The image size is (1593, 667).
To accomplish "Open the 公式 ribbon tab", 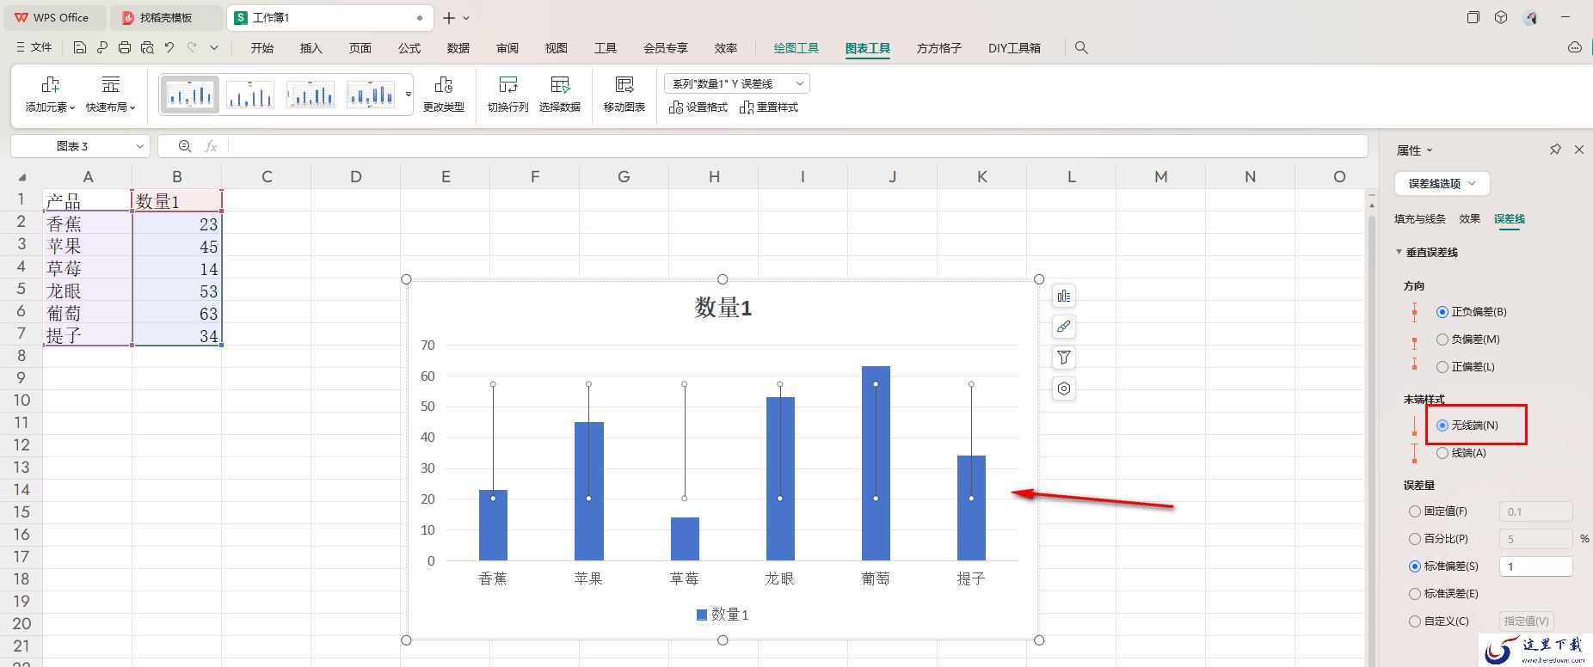I will pos(409,48).
